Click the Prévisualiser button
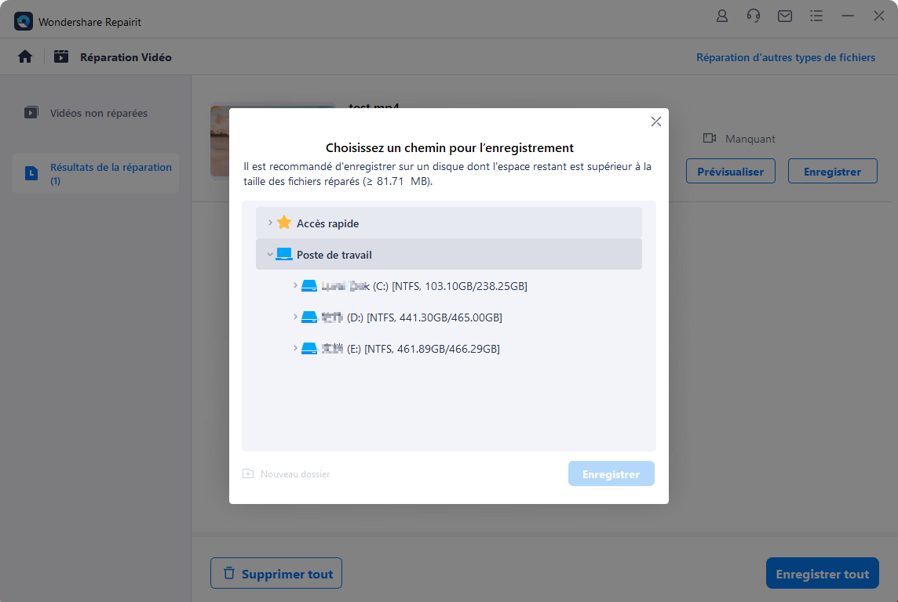The width and height of the screenshot is (898, 602). (x=730, y=171)
